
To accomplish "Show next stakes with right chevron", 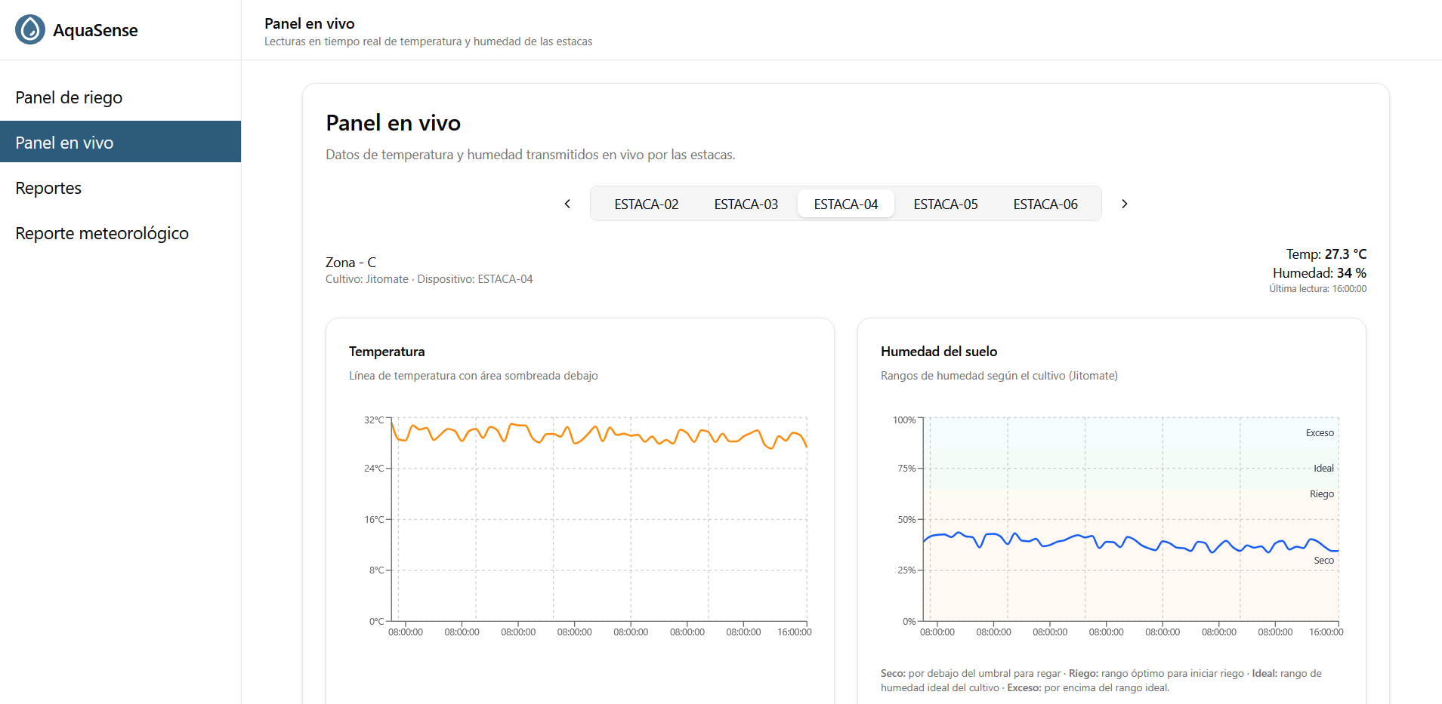I will 1125,204.
